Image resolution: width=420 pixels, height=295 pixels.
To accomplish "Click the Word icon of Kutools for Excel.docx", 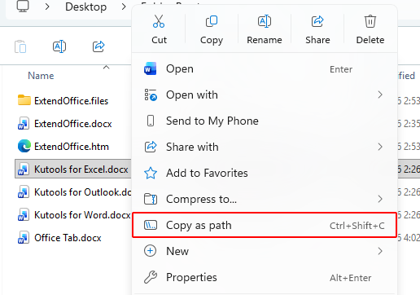I will [x=24, y=169].
